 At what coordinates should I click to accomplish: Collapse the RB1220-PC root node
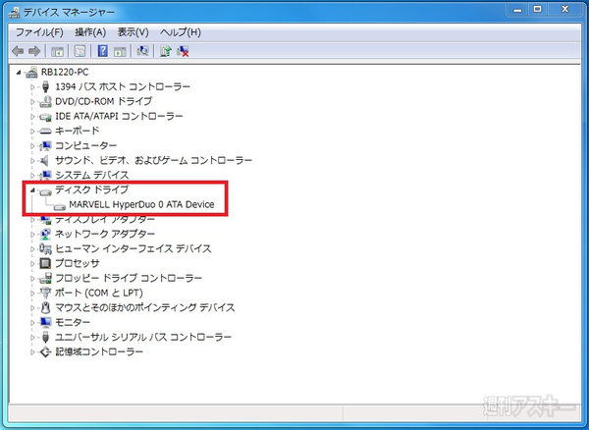click(x=19, y=72)
